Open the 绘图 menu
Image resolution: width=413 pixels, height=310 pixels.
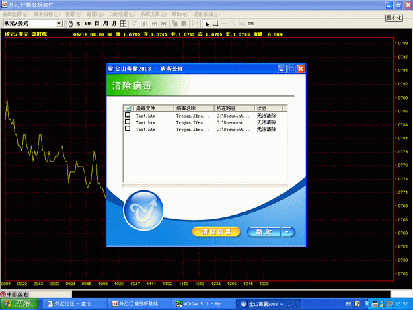coord(95,14)
